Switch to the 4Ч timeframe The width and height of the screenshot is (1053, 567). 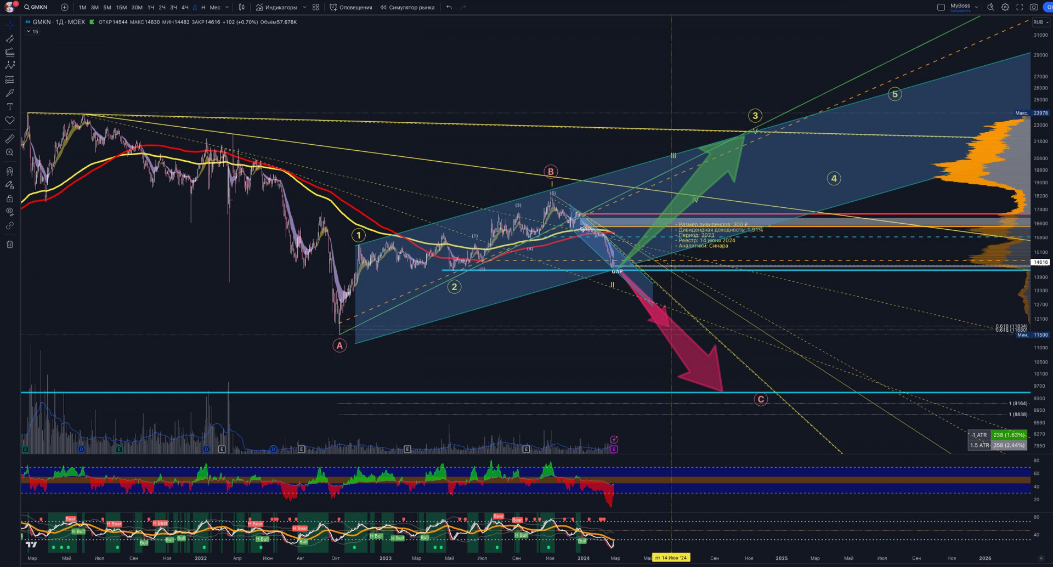pyautogui.click(x=185, y=7)
